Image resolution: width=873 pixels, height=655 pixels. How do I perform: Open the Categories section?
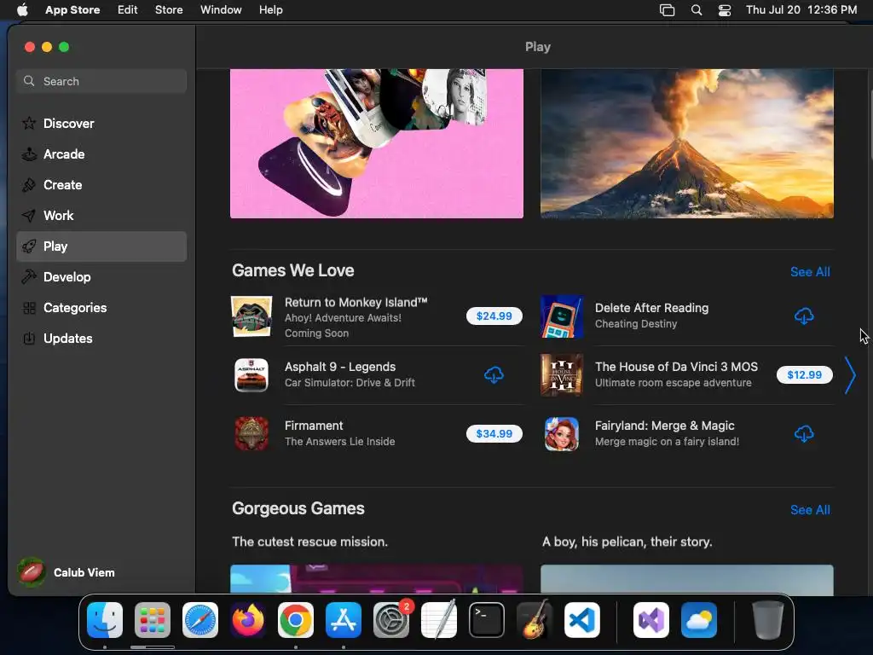pyautogui.click(x=101, y=307)
